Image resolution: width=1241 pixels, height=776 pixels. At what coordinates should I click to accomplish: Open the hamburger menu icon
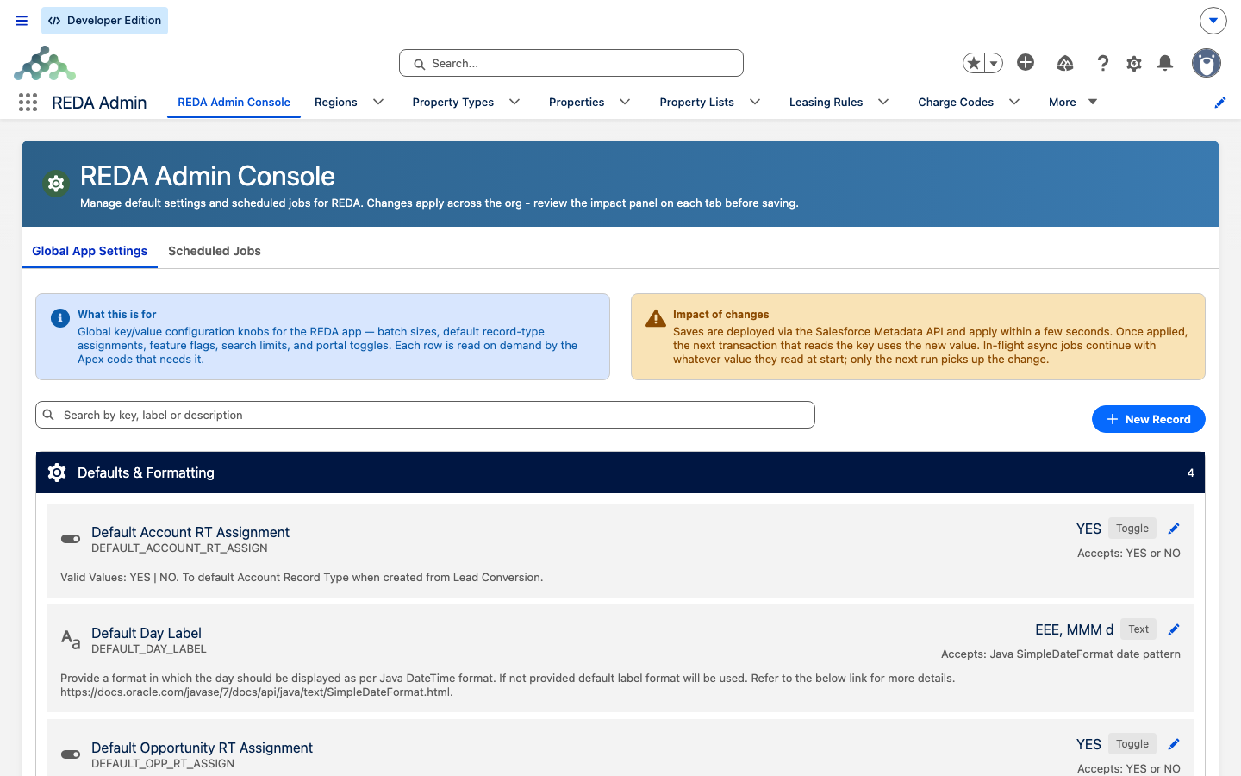(x=22, y=21)
